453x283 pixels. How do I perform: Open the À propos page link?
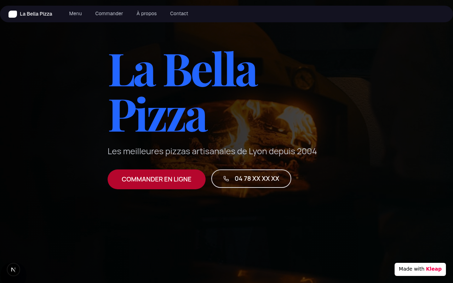[x=147, y=13]
